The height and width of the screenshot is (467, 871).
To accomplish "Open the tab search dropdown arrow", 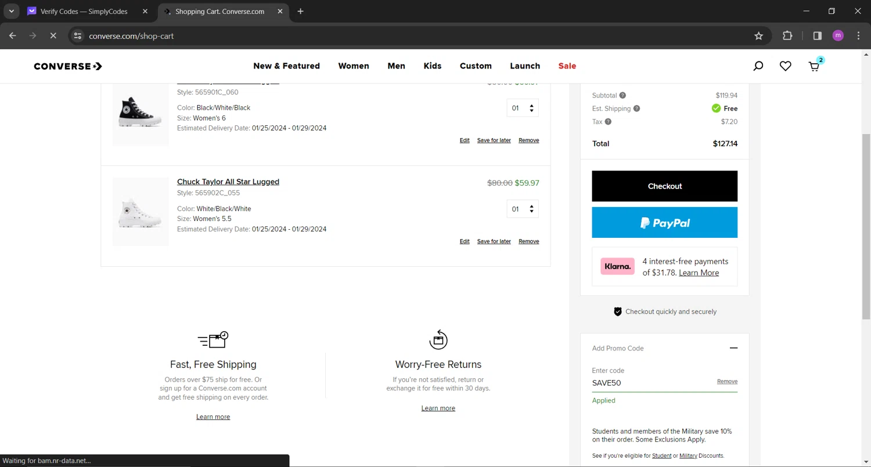I will pyautogui.click(x=11, y=12).
